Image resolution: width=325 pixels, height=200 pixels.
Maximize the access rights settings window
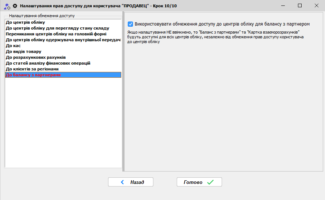(x=300, y=5)
